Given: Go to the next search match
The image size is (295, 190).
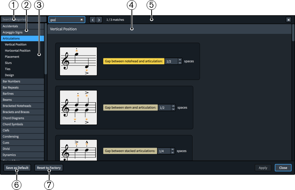Looking at the screenshot, I should 99,20.
